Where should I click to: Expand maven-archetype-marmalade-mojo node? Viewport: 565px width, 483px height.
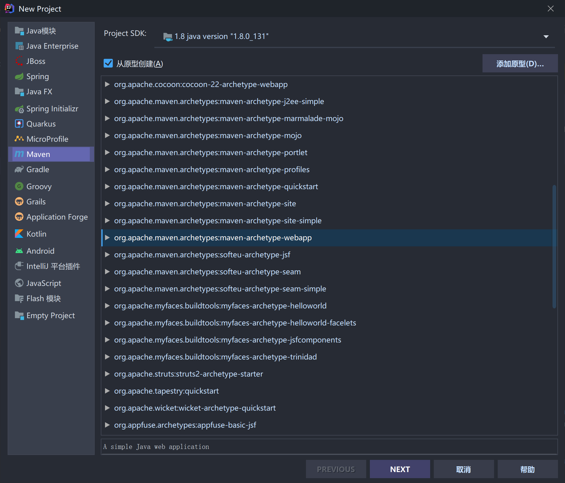click(x=107, y=118)
